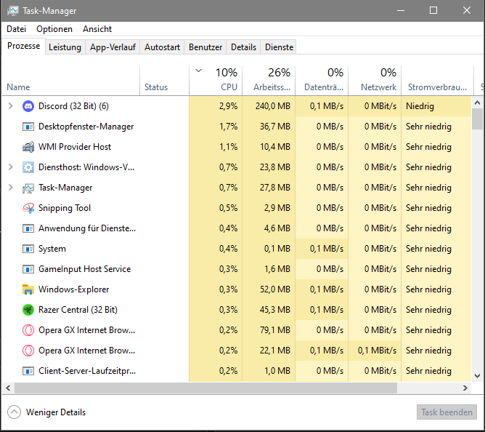Screen dimensions: 485x432
Task: Click the Opera GX icon with 22,1 MB
Action: (x=28, y=351)
